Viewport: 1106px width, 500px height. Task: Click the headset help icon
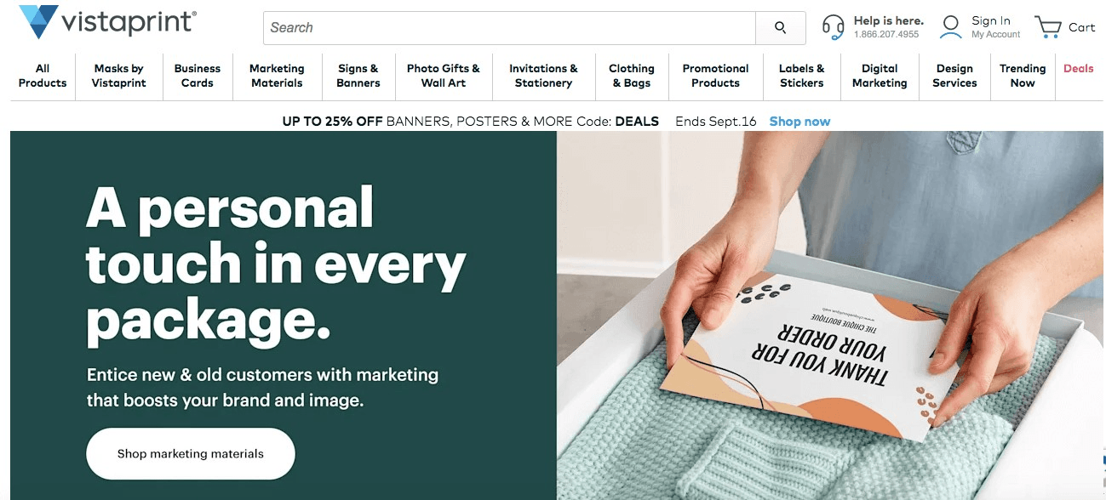tap(833, 27)
